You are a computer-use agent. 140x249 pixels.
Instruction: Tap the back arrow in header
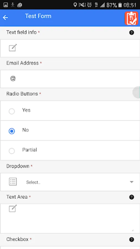6,17
